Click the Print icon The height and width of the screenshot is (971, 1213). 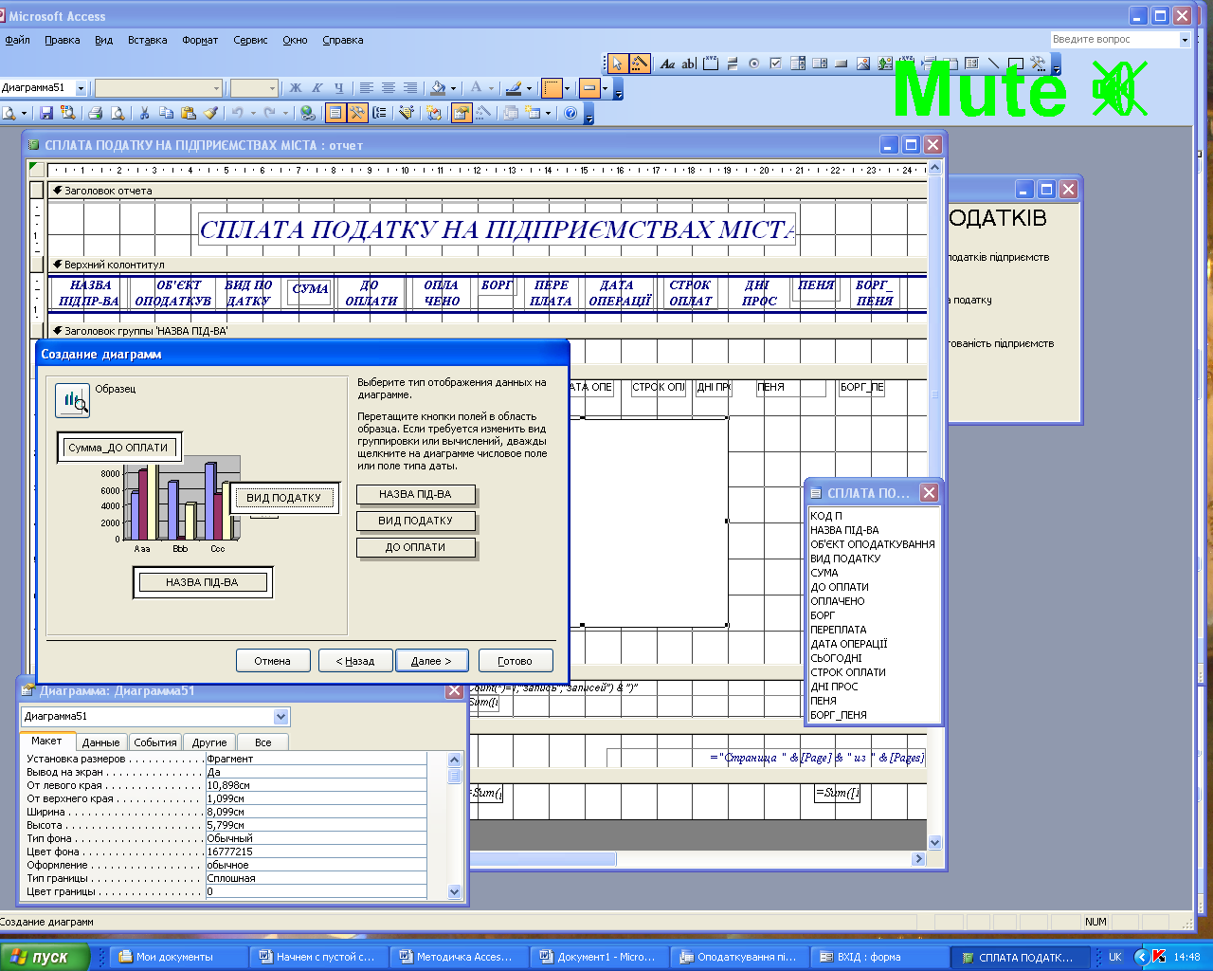click(x=95, y=113)
